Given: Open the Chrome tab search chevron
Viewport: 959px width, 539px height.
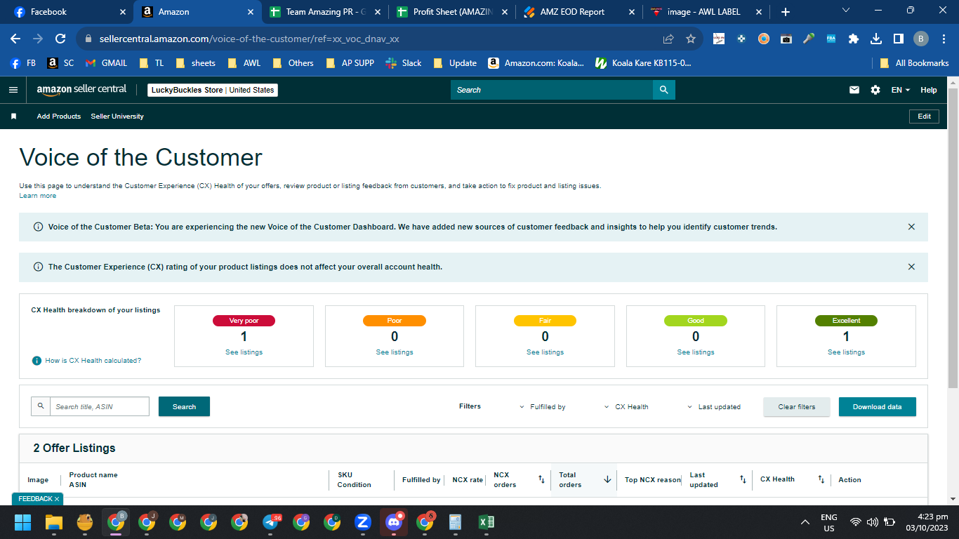Looking at the screenshot, I should tap(845, 11).
